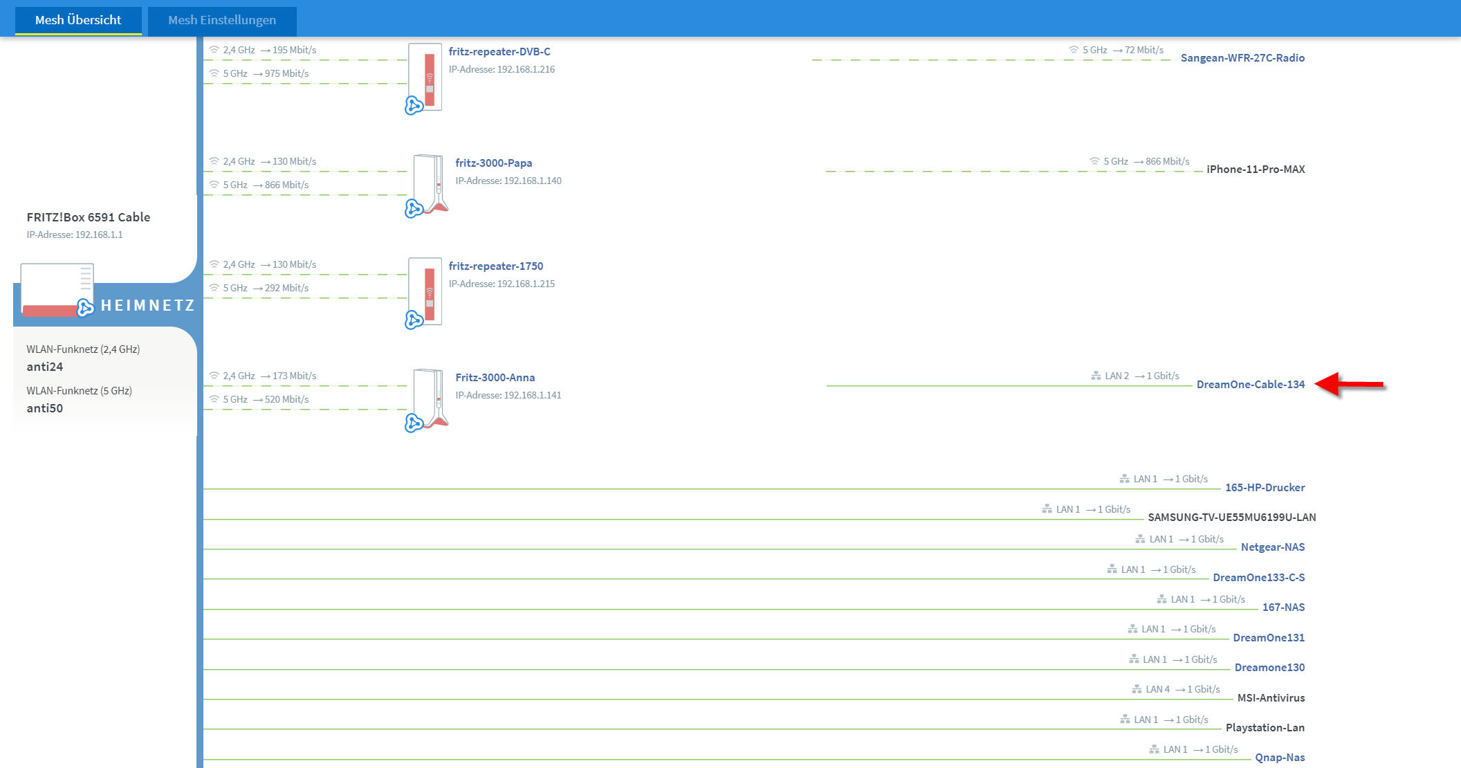Open the Fritz-3000-Anna device link
The image size is (1461, 768).
click(495, 377)
